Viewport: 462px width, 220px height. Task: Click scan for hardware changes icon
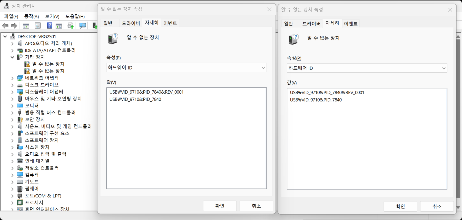click(82, 26)
